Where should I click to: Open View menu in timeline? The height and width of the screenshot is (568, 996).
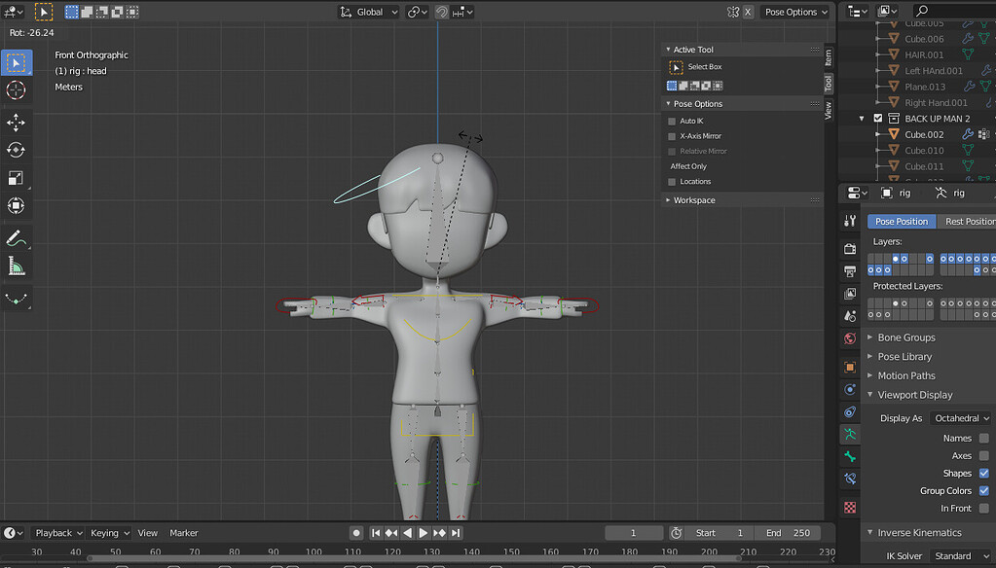tap(147, 533)
